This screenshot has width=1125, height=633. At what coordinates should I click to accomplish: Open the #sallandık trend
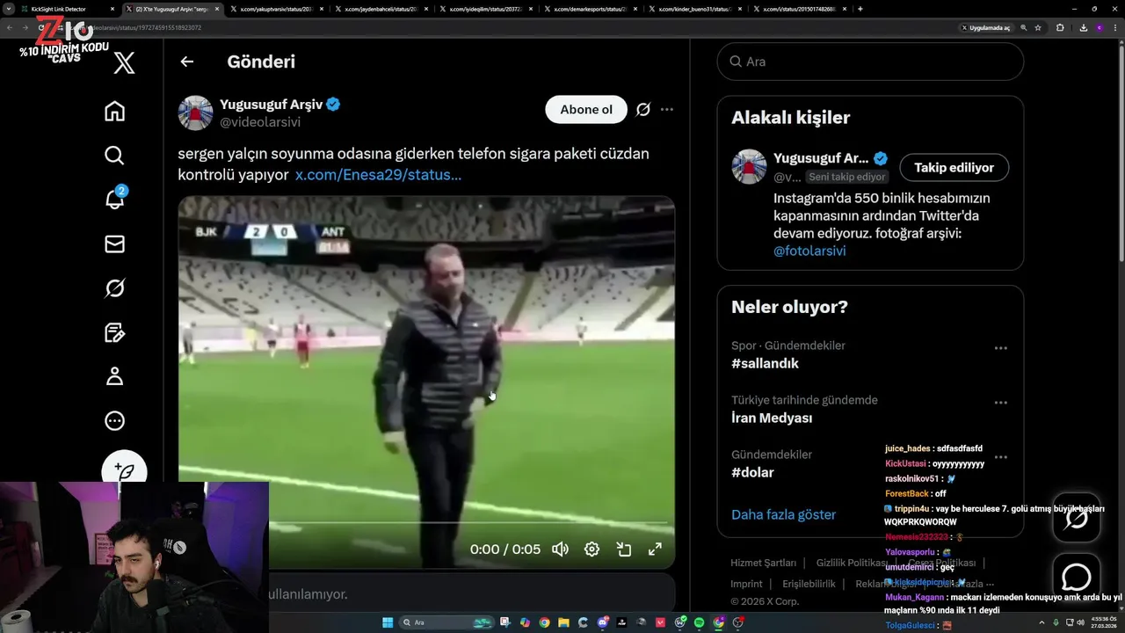coord(765,363)
